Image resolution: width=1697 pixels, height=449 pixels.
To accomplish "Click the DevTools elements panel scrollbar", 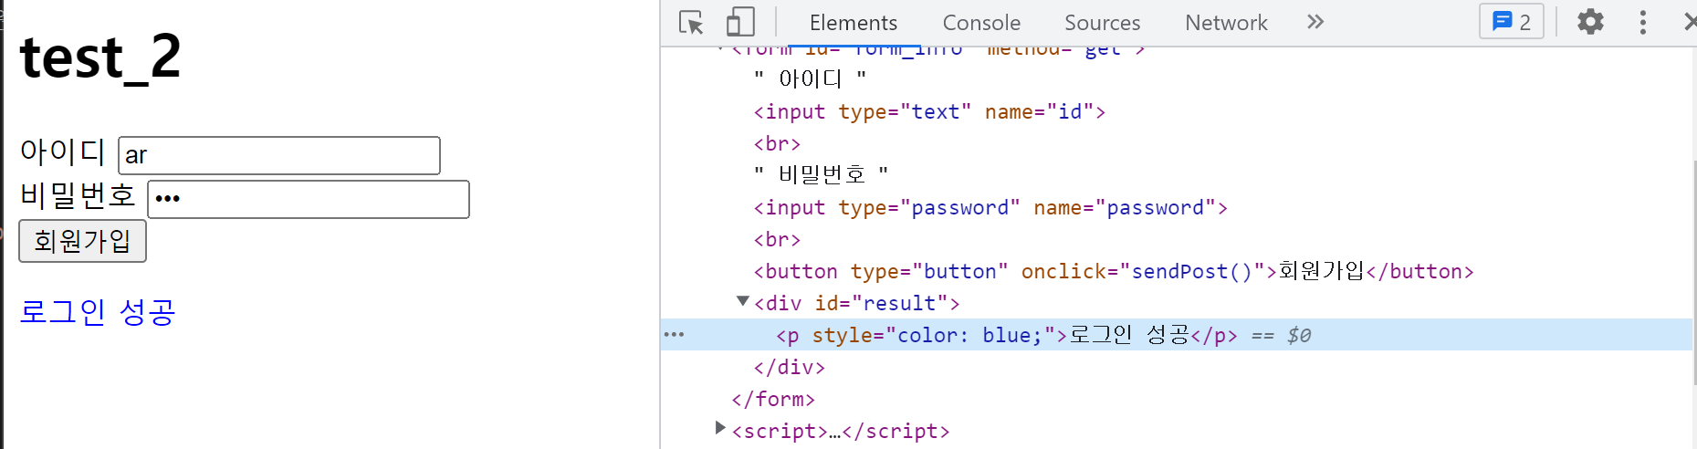I will coord(1693,274).
